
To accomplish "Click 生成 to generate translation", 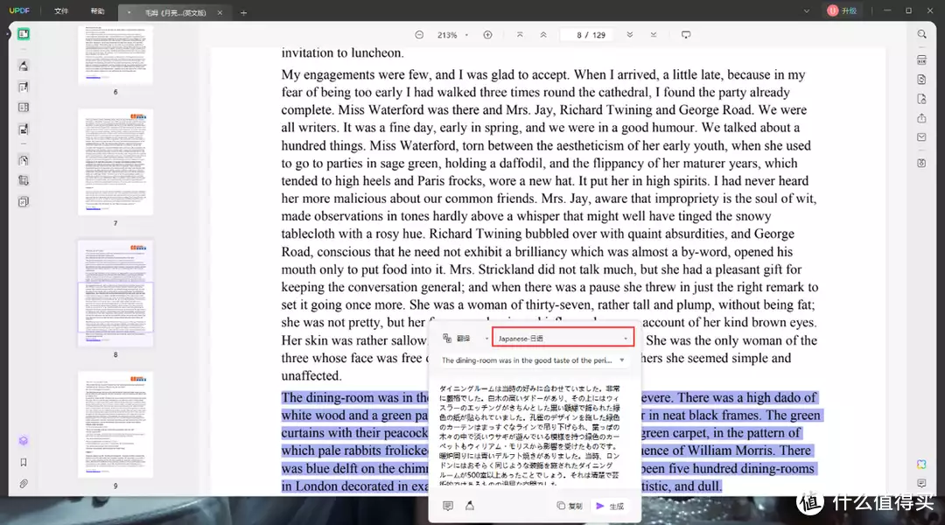I will pyautogui.click(x=610, y=506).
